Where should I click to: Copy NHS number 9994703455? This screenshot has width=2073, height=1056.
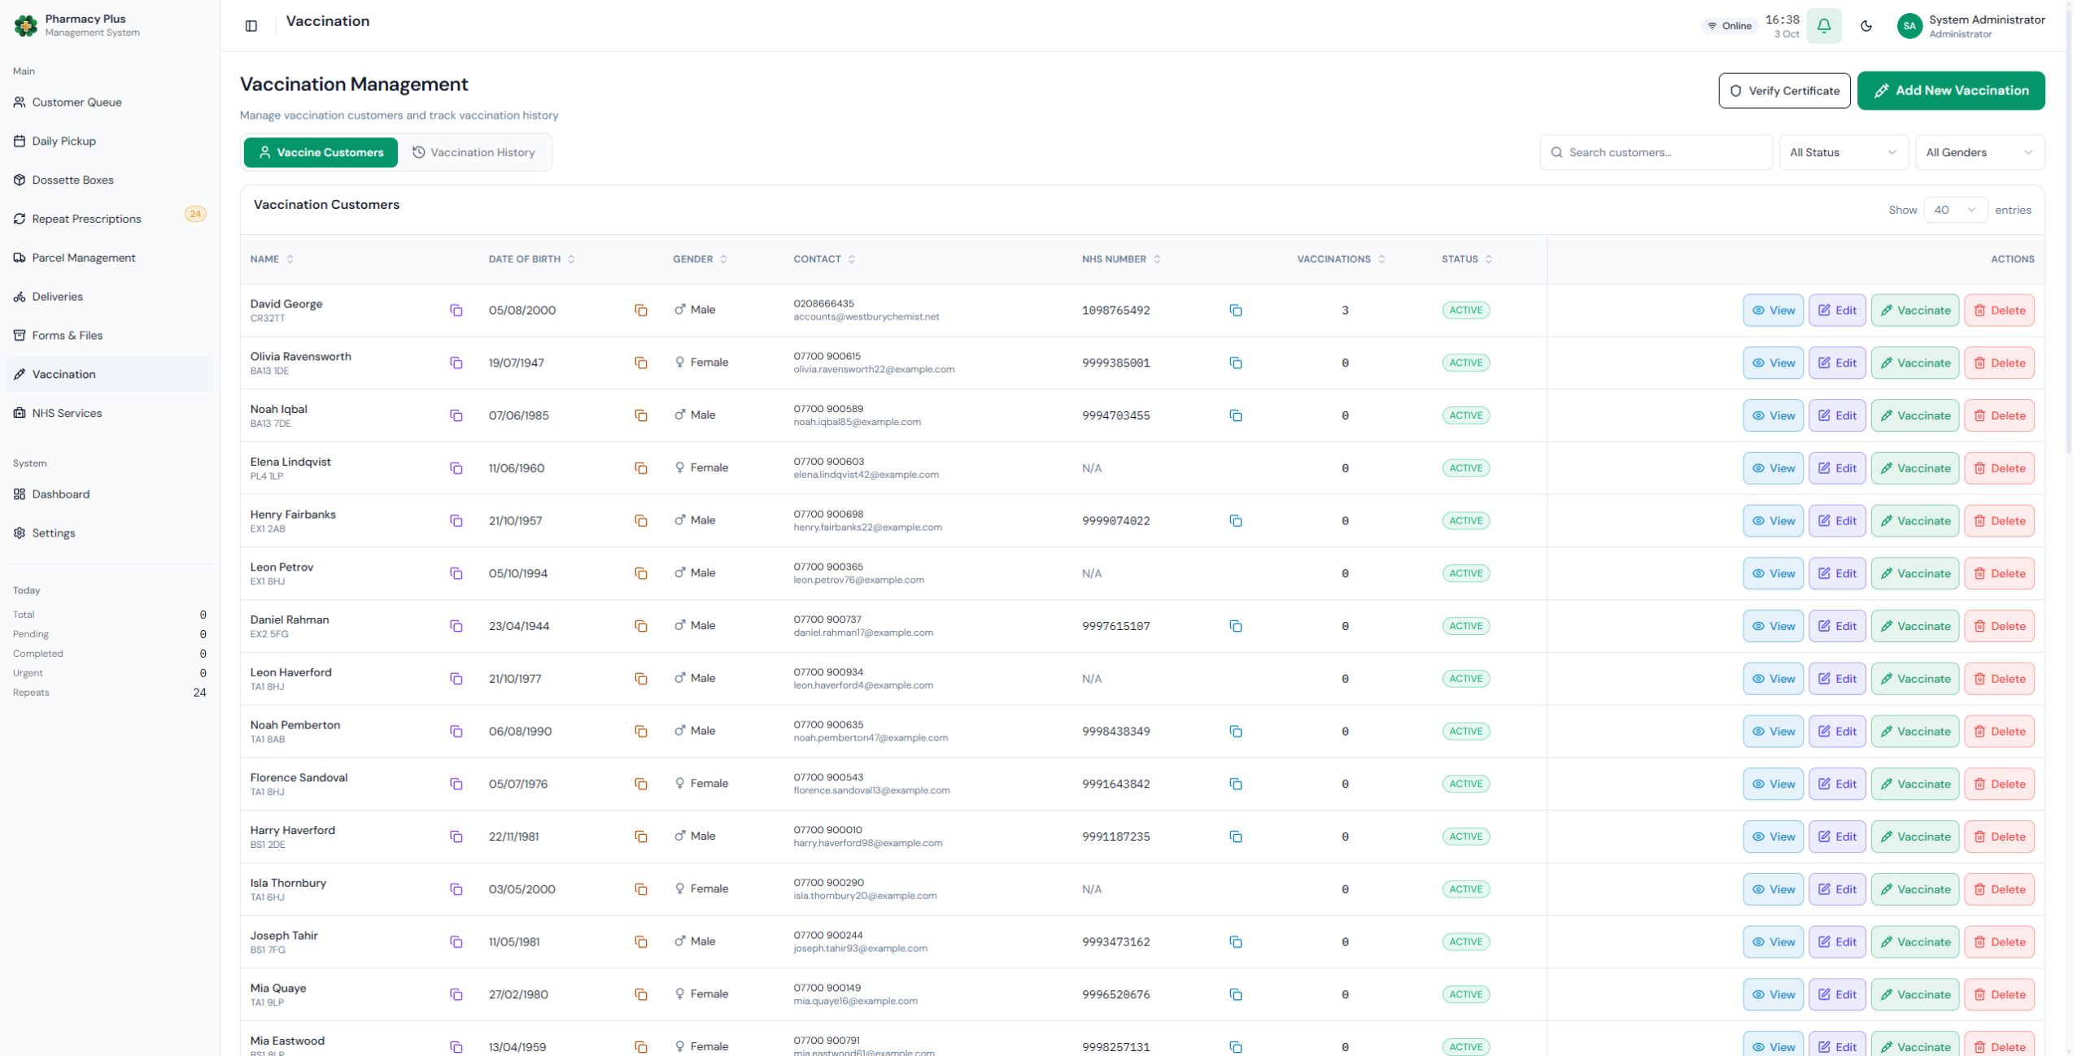coord(1236,416)
